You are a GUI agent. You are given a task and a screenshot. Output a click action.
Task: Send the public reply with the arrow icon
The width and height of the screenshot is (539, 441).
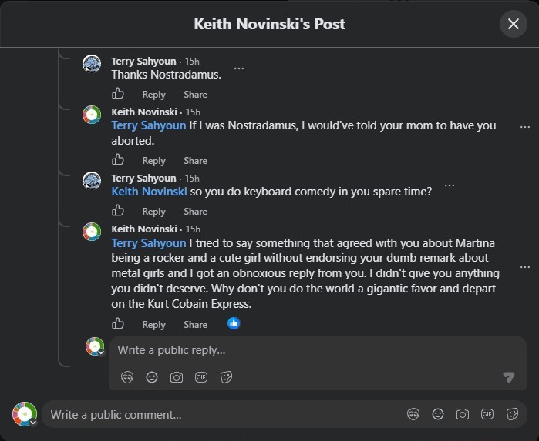pos(508,377)
